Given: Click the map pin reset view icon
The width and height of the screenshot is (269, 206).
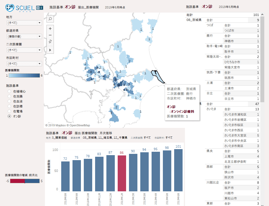Looking at the screenshot, I should pyautogui.click(x=50, y=42).
